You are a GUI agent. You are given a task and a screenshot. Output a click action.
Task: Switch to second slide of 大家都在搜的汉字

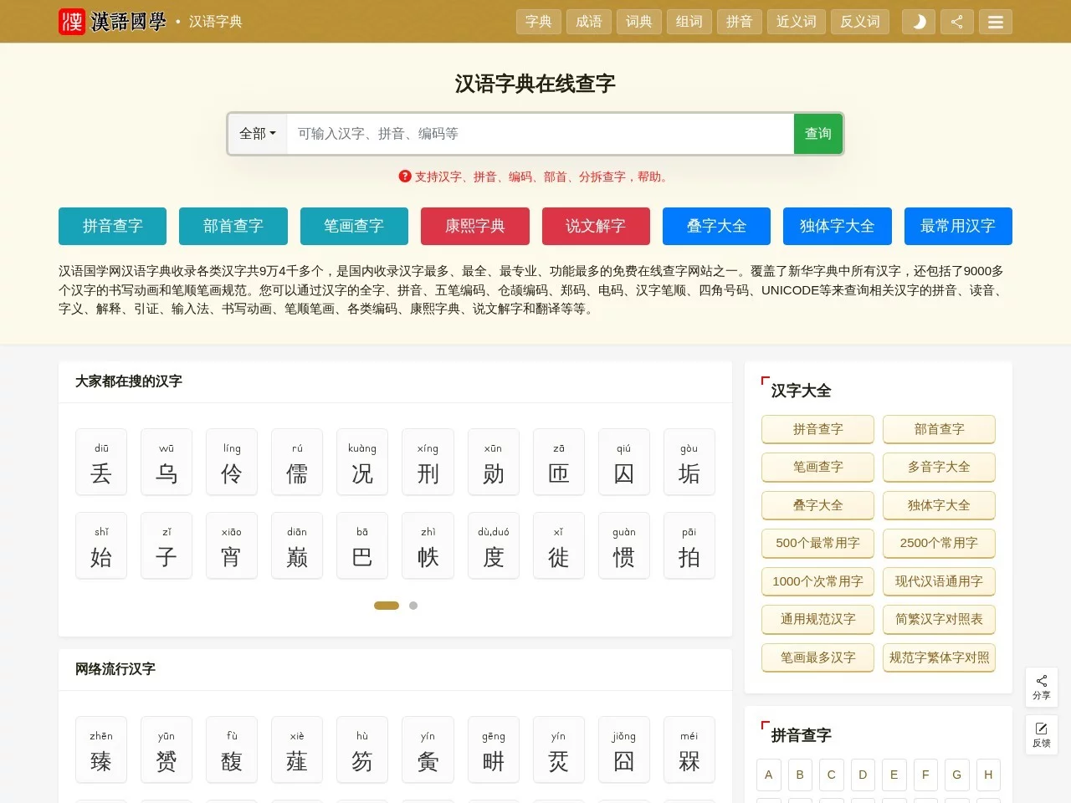tap(413, 605)
